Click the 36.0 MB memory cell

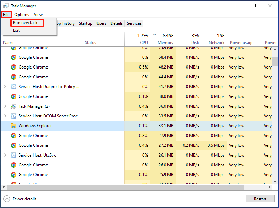(x=163, y=106)
